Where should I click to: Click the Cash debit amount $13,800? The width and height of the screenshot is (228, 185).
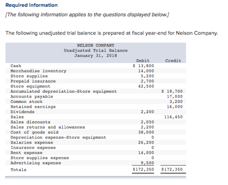[143, 66]
